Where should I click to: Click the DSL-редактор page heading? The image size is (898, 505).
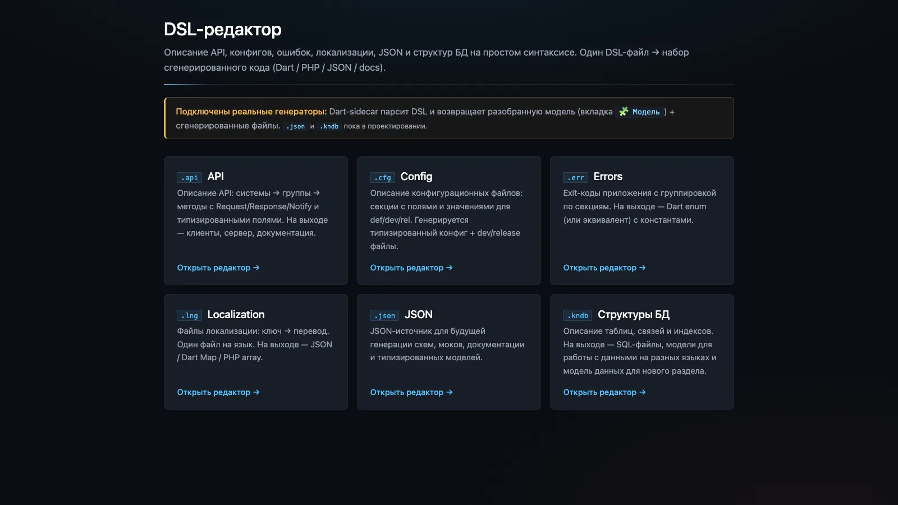pos(223,29)
